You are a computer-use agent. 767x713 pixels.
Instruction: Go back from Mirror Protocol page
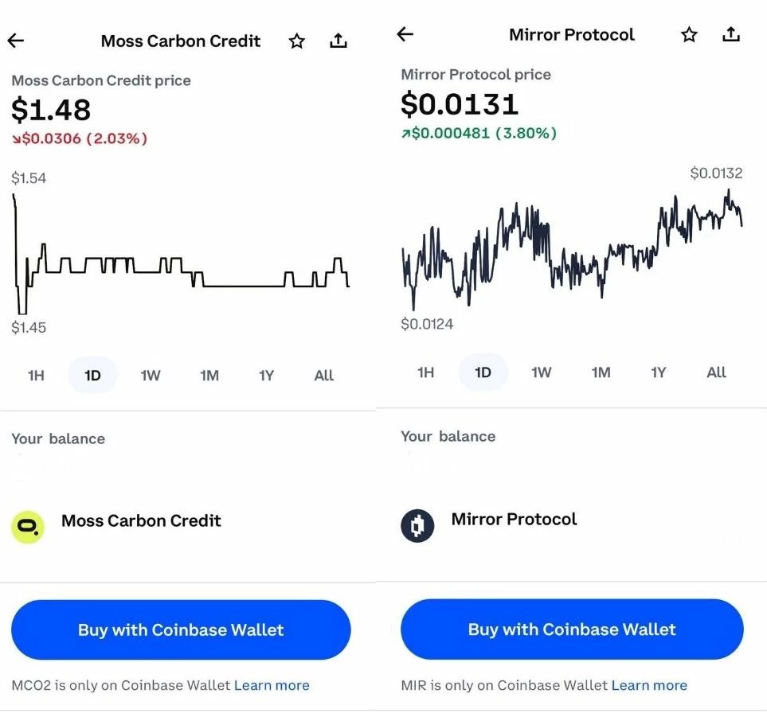point(405,34)
